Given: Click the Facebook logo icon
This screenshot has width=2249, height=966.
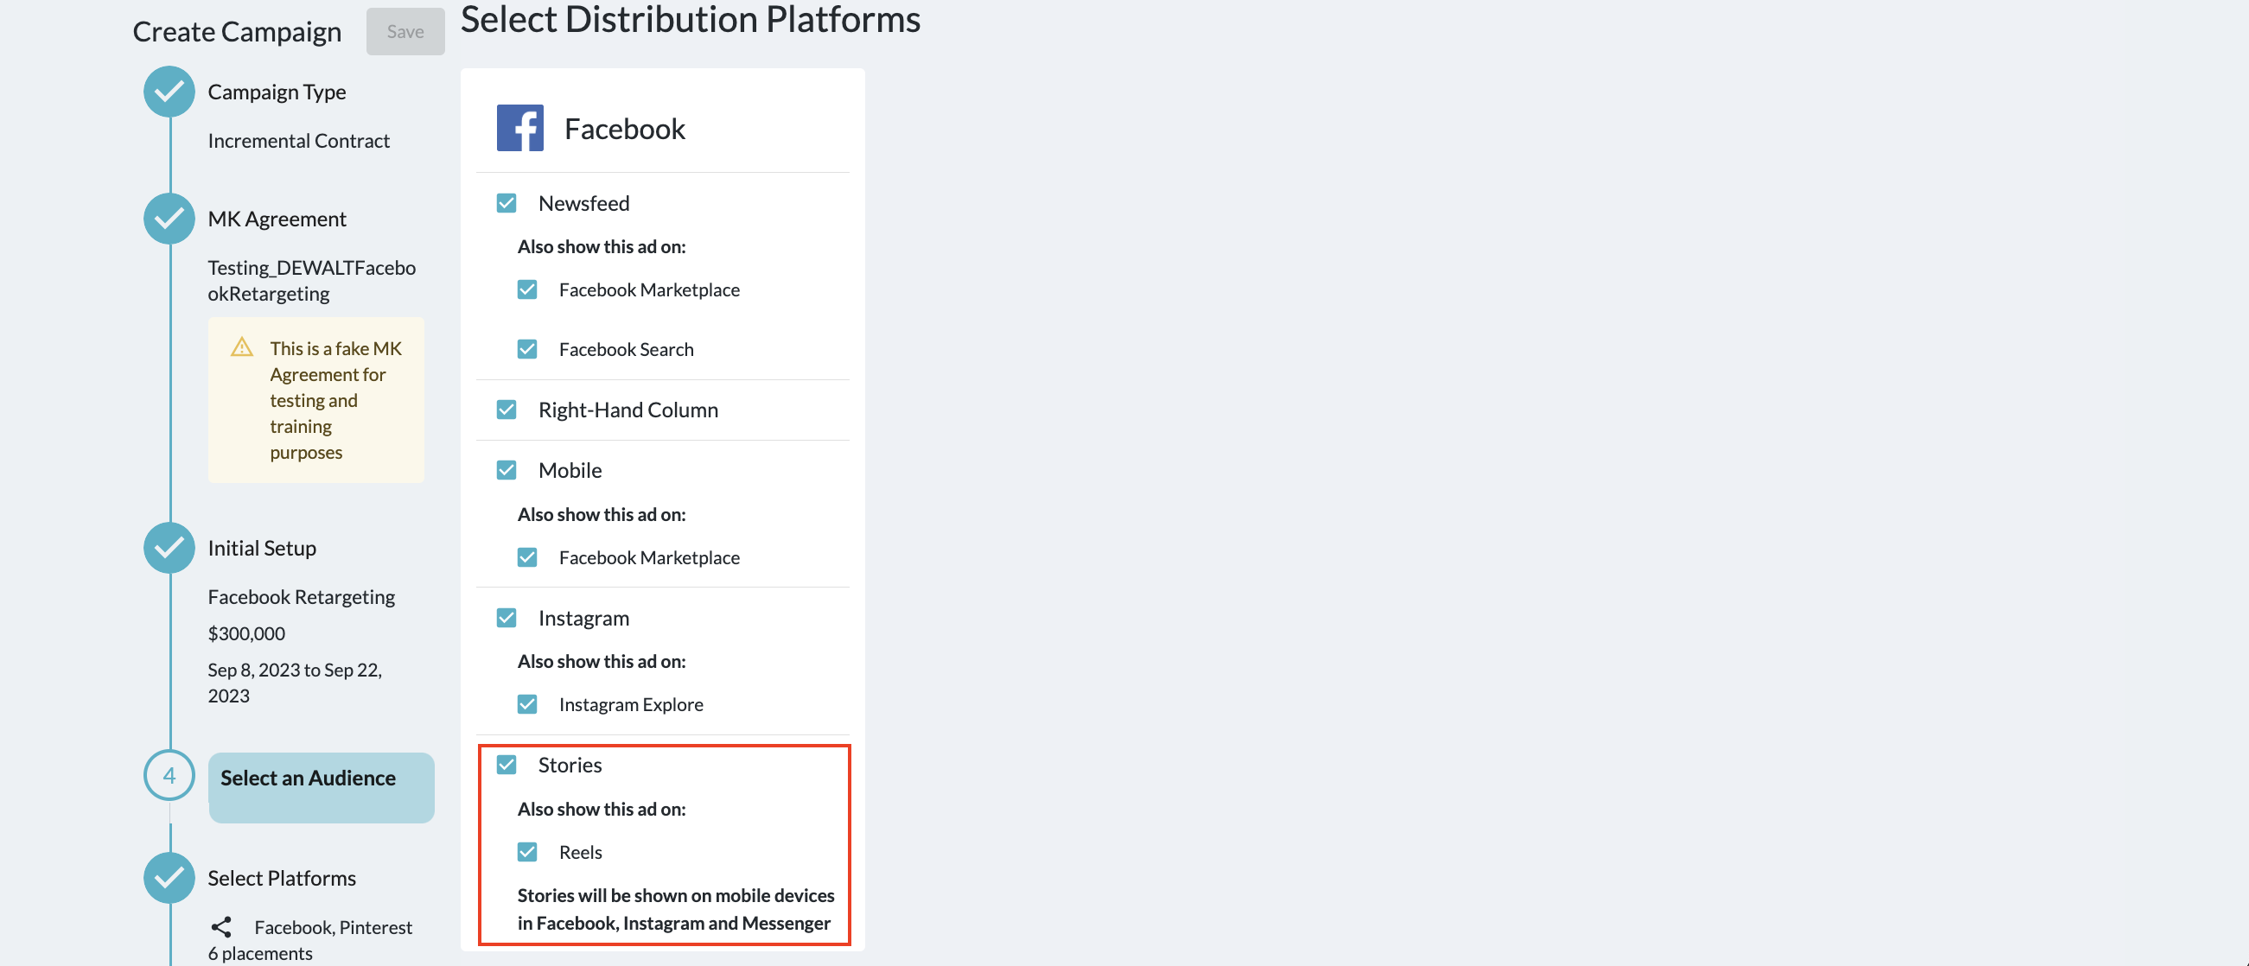Looking at the screenshot, I should (520, 128).
